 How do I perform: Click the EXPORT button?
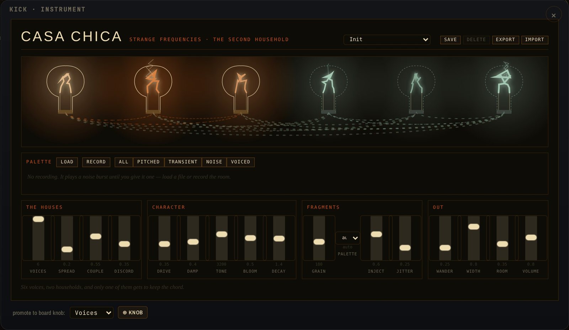click(x=505, y=40)
